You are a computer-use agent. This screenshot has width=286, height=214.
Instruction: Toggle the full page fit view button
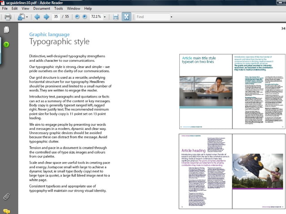pos(126,17)
